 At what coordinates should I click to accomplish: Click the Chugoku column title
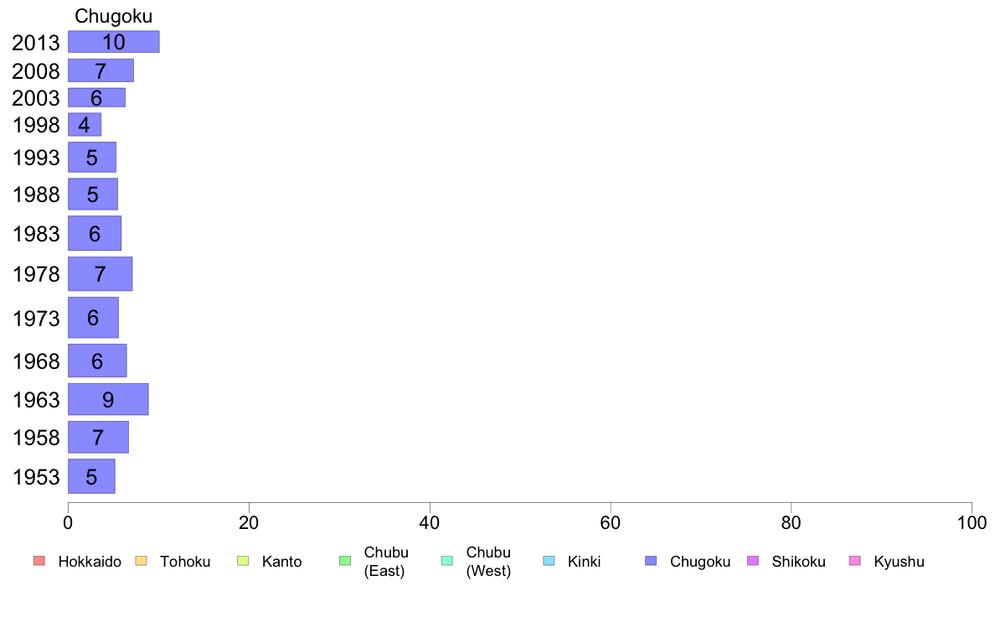114,16
